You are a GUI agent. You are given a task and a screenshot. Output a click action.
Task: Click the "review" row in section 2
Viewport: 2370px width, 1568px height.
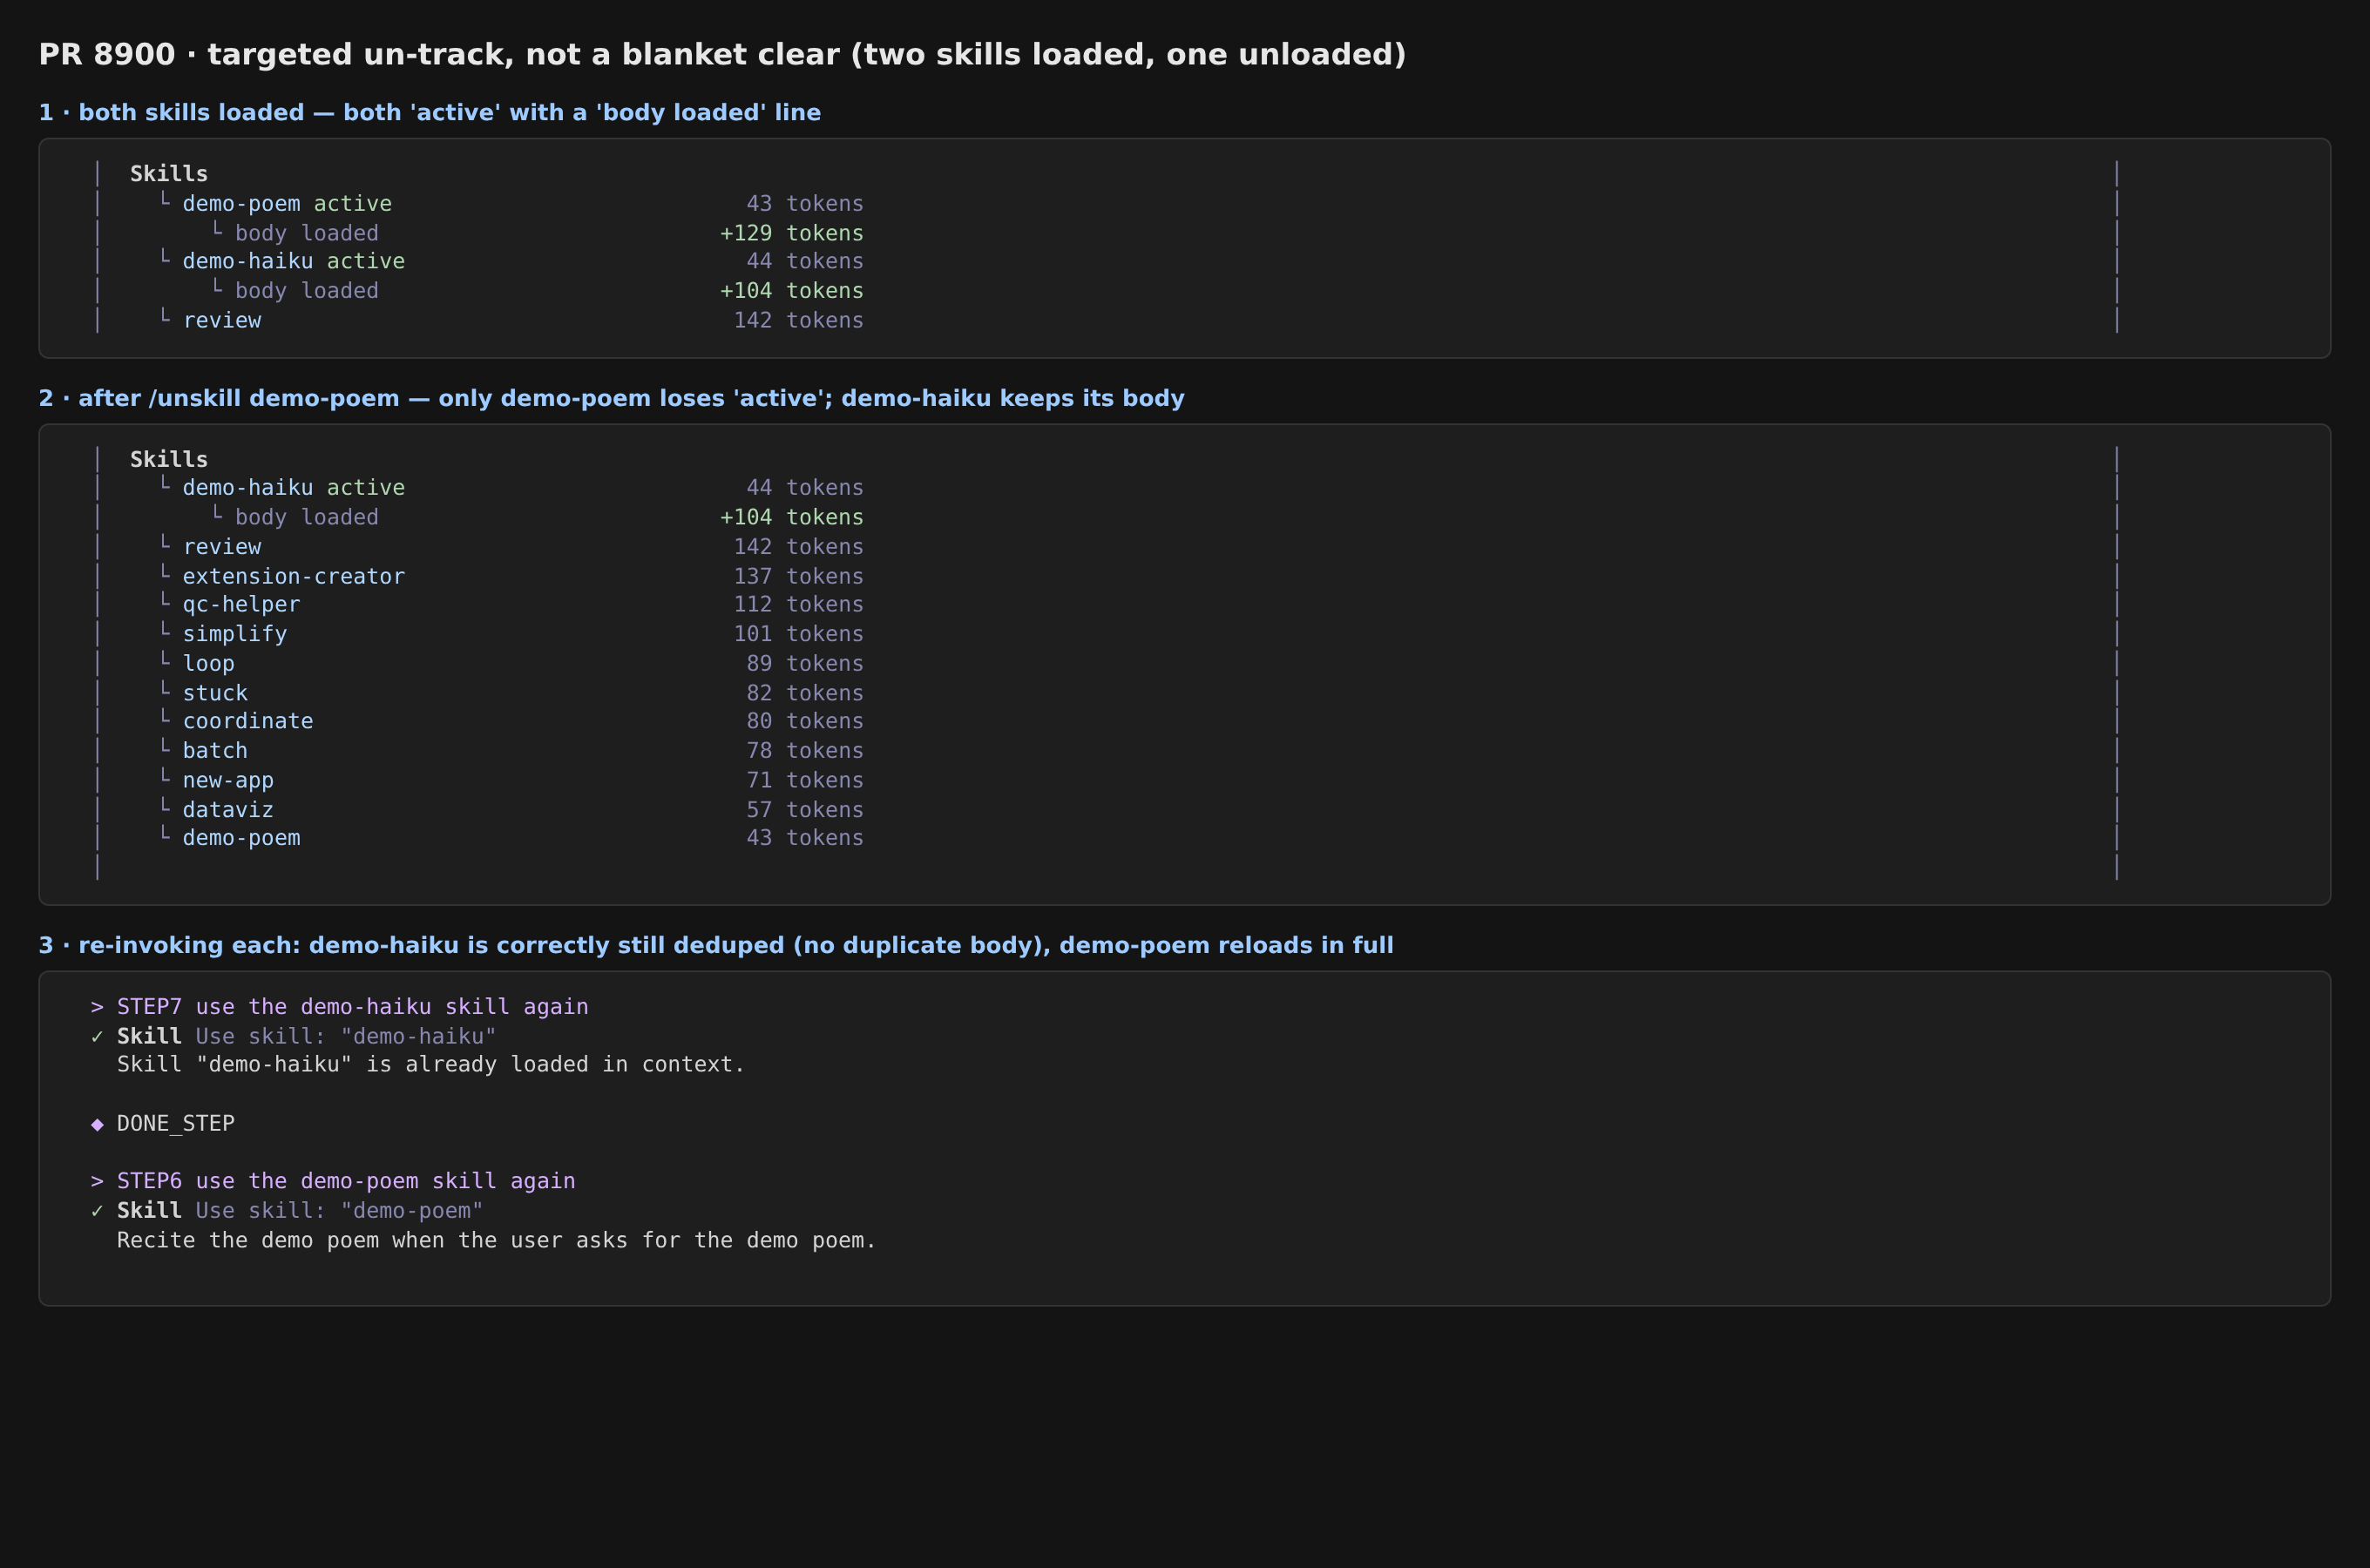(222, 547)
